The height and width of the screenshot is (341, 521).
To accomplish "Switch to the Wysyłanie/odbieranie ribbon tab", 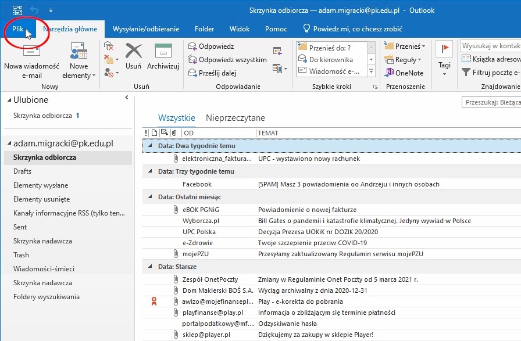I will 145,29.
